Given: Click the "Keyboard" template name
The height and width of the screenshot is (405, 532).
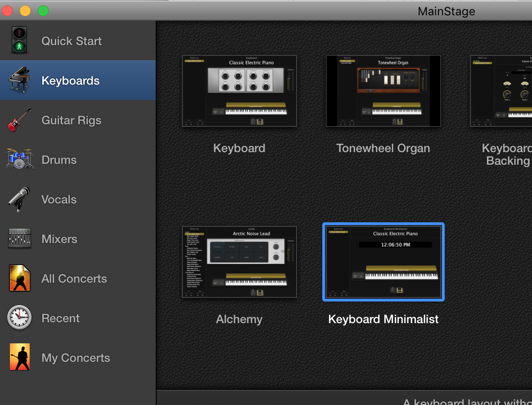Looking at the screenshot, I should [239, 148].
